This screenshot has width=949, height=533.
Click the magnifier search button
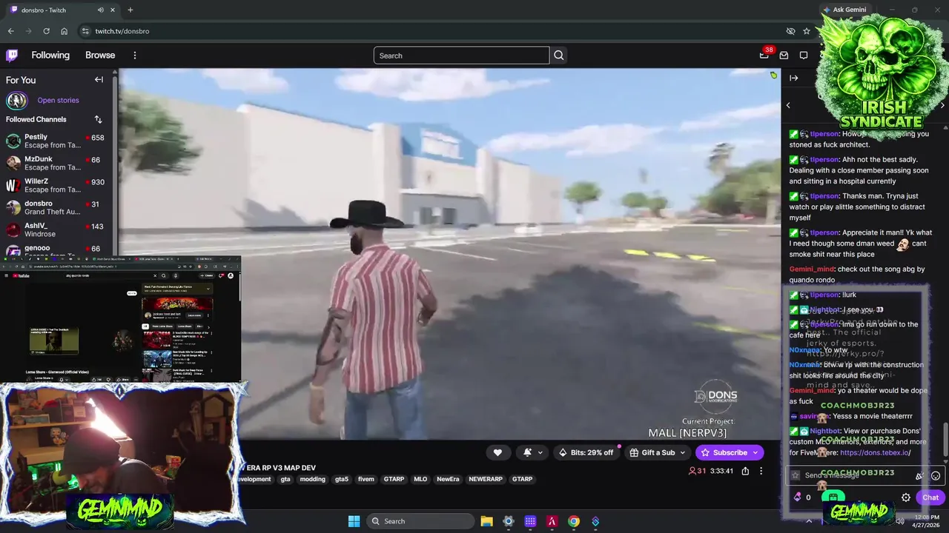[559, 56]
